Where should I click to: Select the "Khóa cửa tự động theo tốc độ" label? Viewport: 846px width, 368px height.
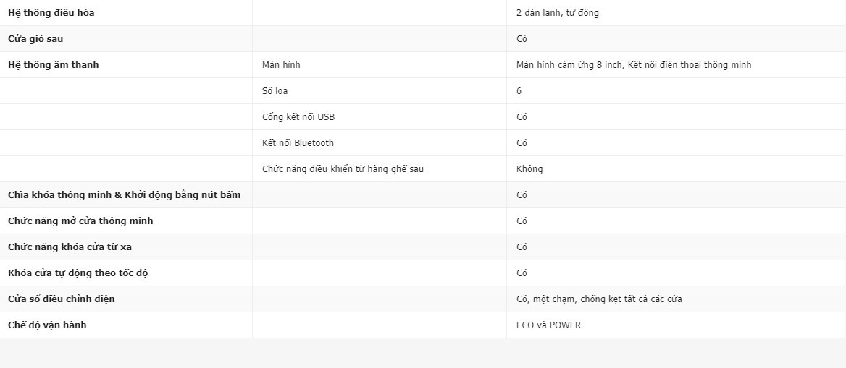click(x=78, y=273)
